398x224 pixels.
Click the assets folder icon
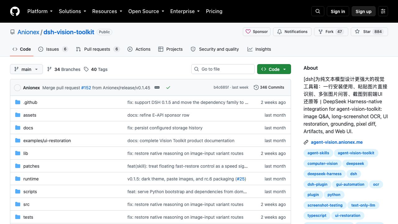18,115
